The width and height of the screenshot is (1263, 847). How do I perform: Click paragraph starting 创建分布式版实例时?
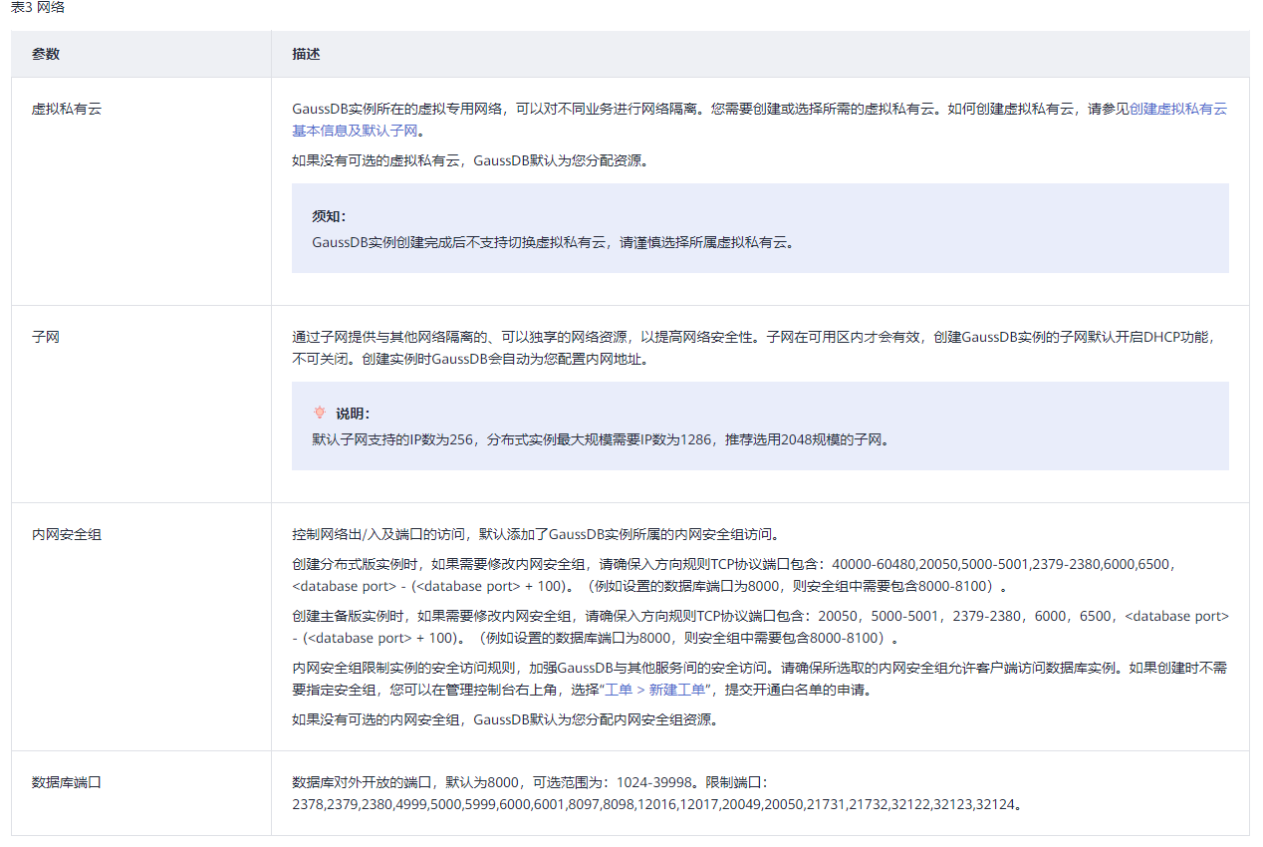(737, 575)
